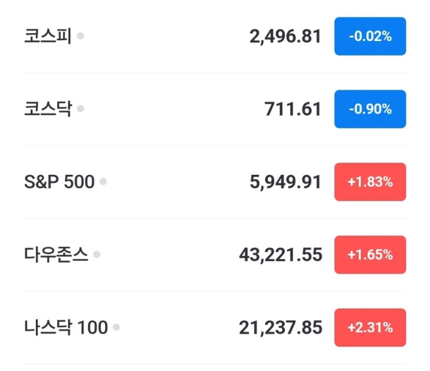Open the 나스닥 100 index name
Screen dimensions: 430x371
tap(65, 328)
